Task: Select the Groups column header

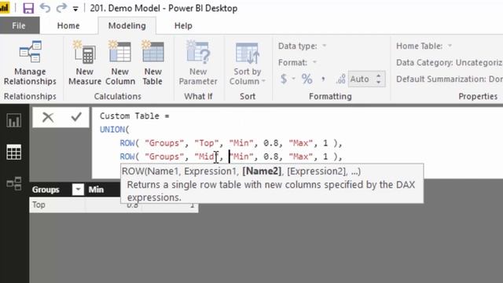Action: click(46, 189)
